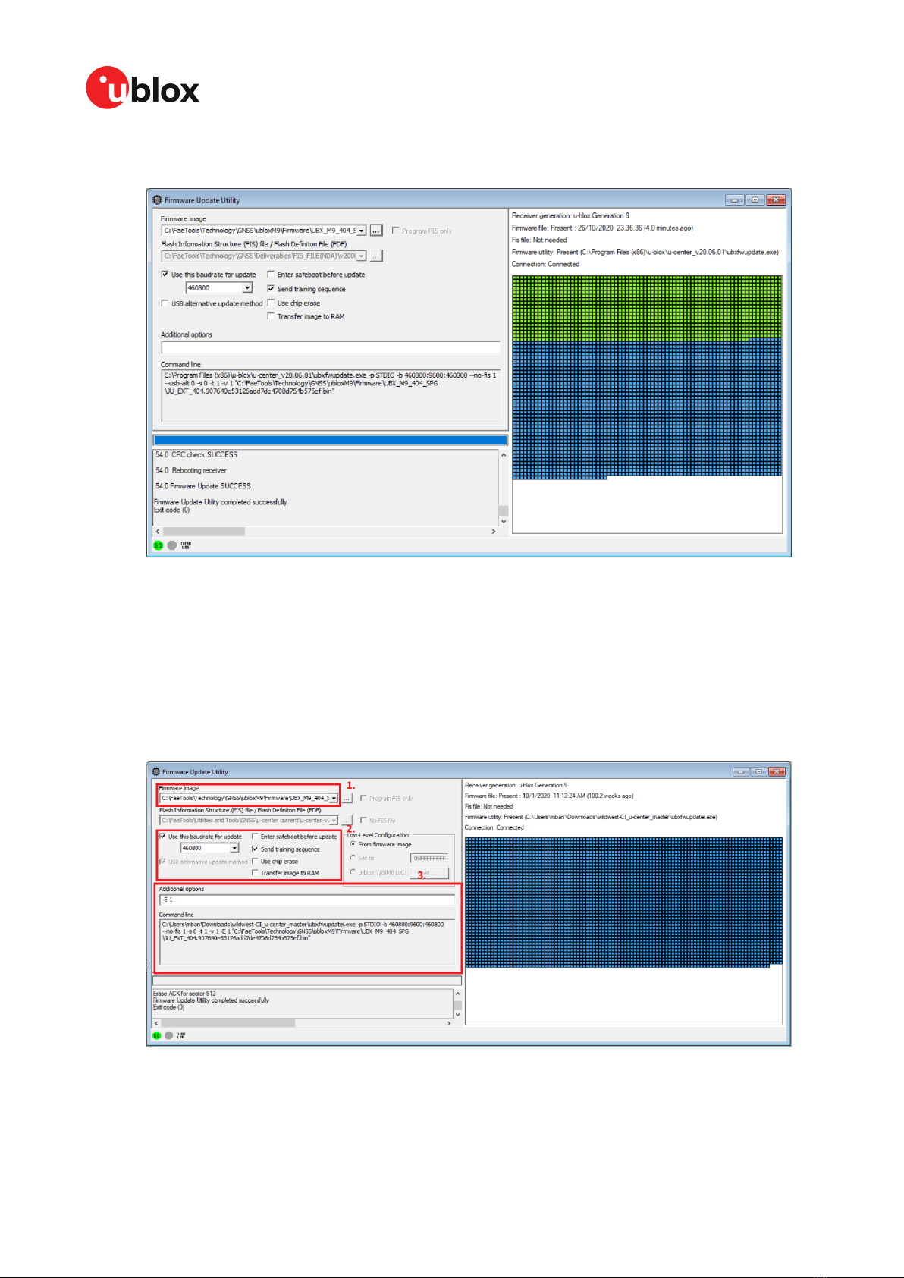Toggle 'Enter safeboot before update' in all-blue map window
Viewport: 904px width, 1278px height.
click(255, 837)
